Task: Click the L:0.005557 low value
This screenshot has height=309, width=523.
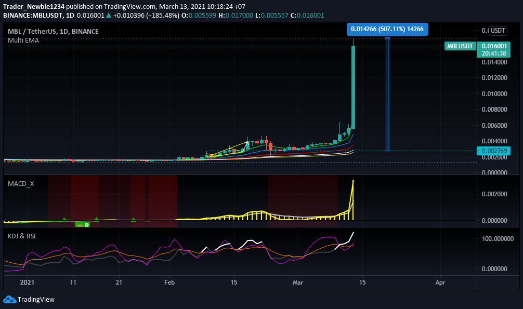Action: tap(272, 16)
